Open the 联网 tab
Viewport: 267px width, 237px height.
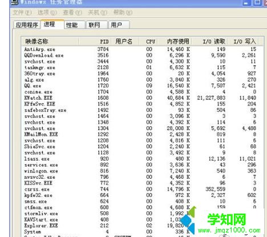click(x=97, y=25)
